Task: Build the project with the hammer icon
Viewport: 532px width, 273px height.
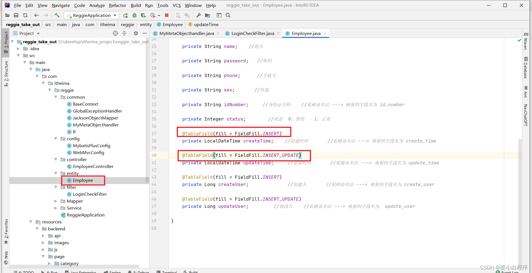Action: (x=57, y=15)
